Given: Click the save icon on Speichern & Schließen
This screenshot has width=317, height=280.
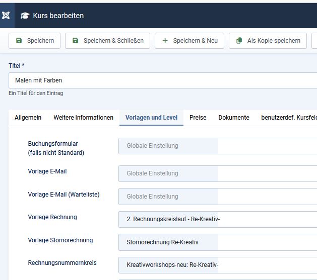Looking at the screenshot, I should (76, 41).
